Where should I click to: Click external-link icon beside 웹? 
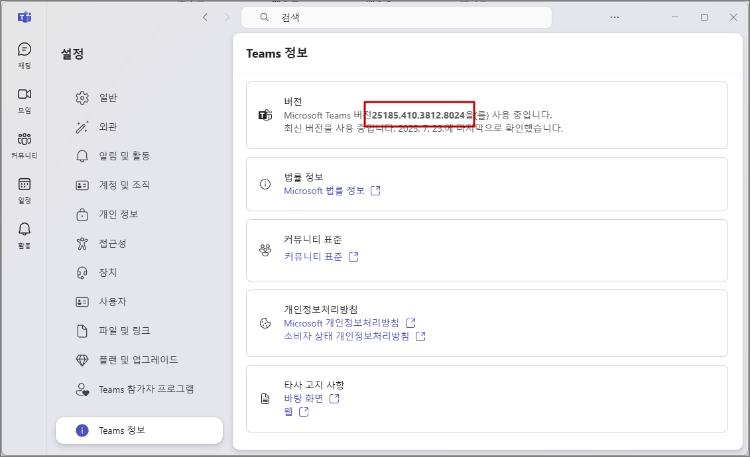tap(304, 412)
